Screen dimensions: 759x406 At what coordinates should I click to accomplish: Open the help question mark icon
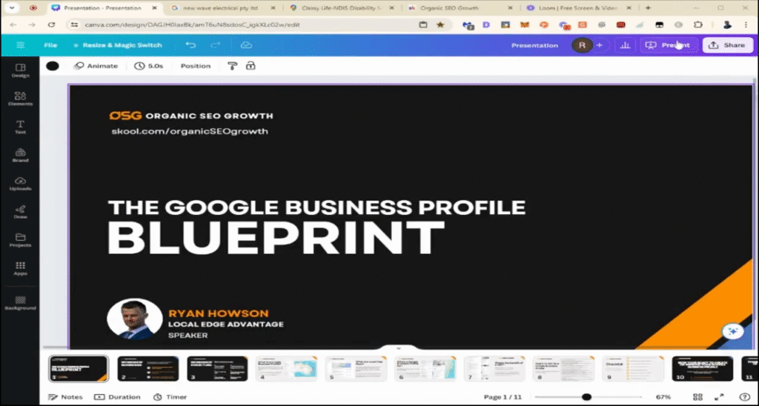744,397
